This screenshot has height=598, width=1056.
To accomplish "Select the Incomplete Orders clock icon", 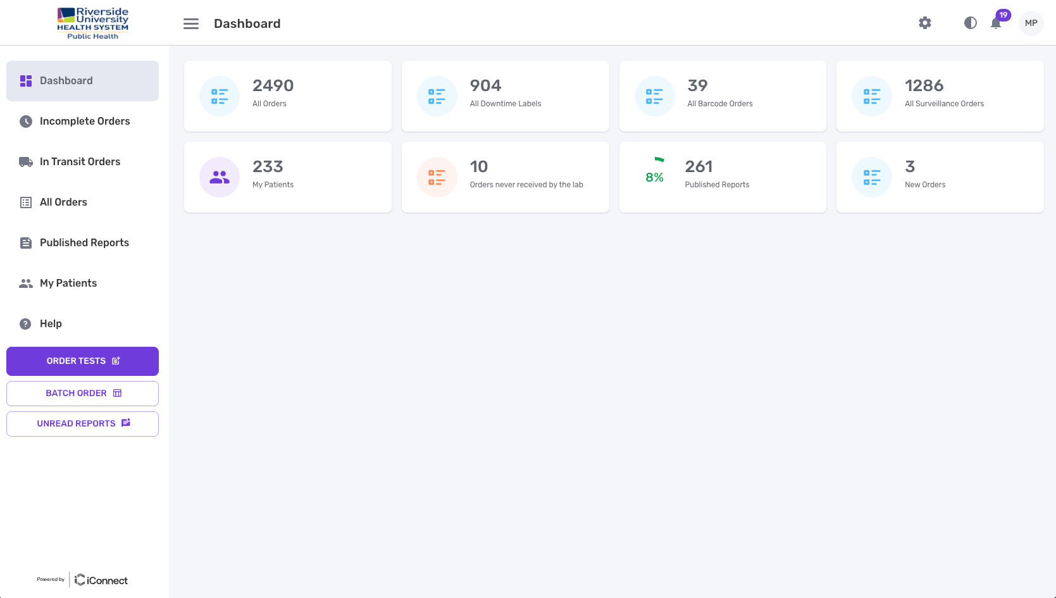I will (x=25, y=121).
